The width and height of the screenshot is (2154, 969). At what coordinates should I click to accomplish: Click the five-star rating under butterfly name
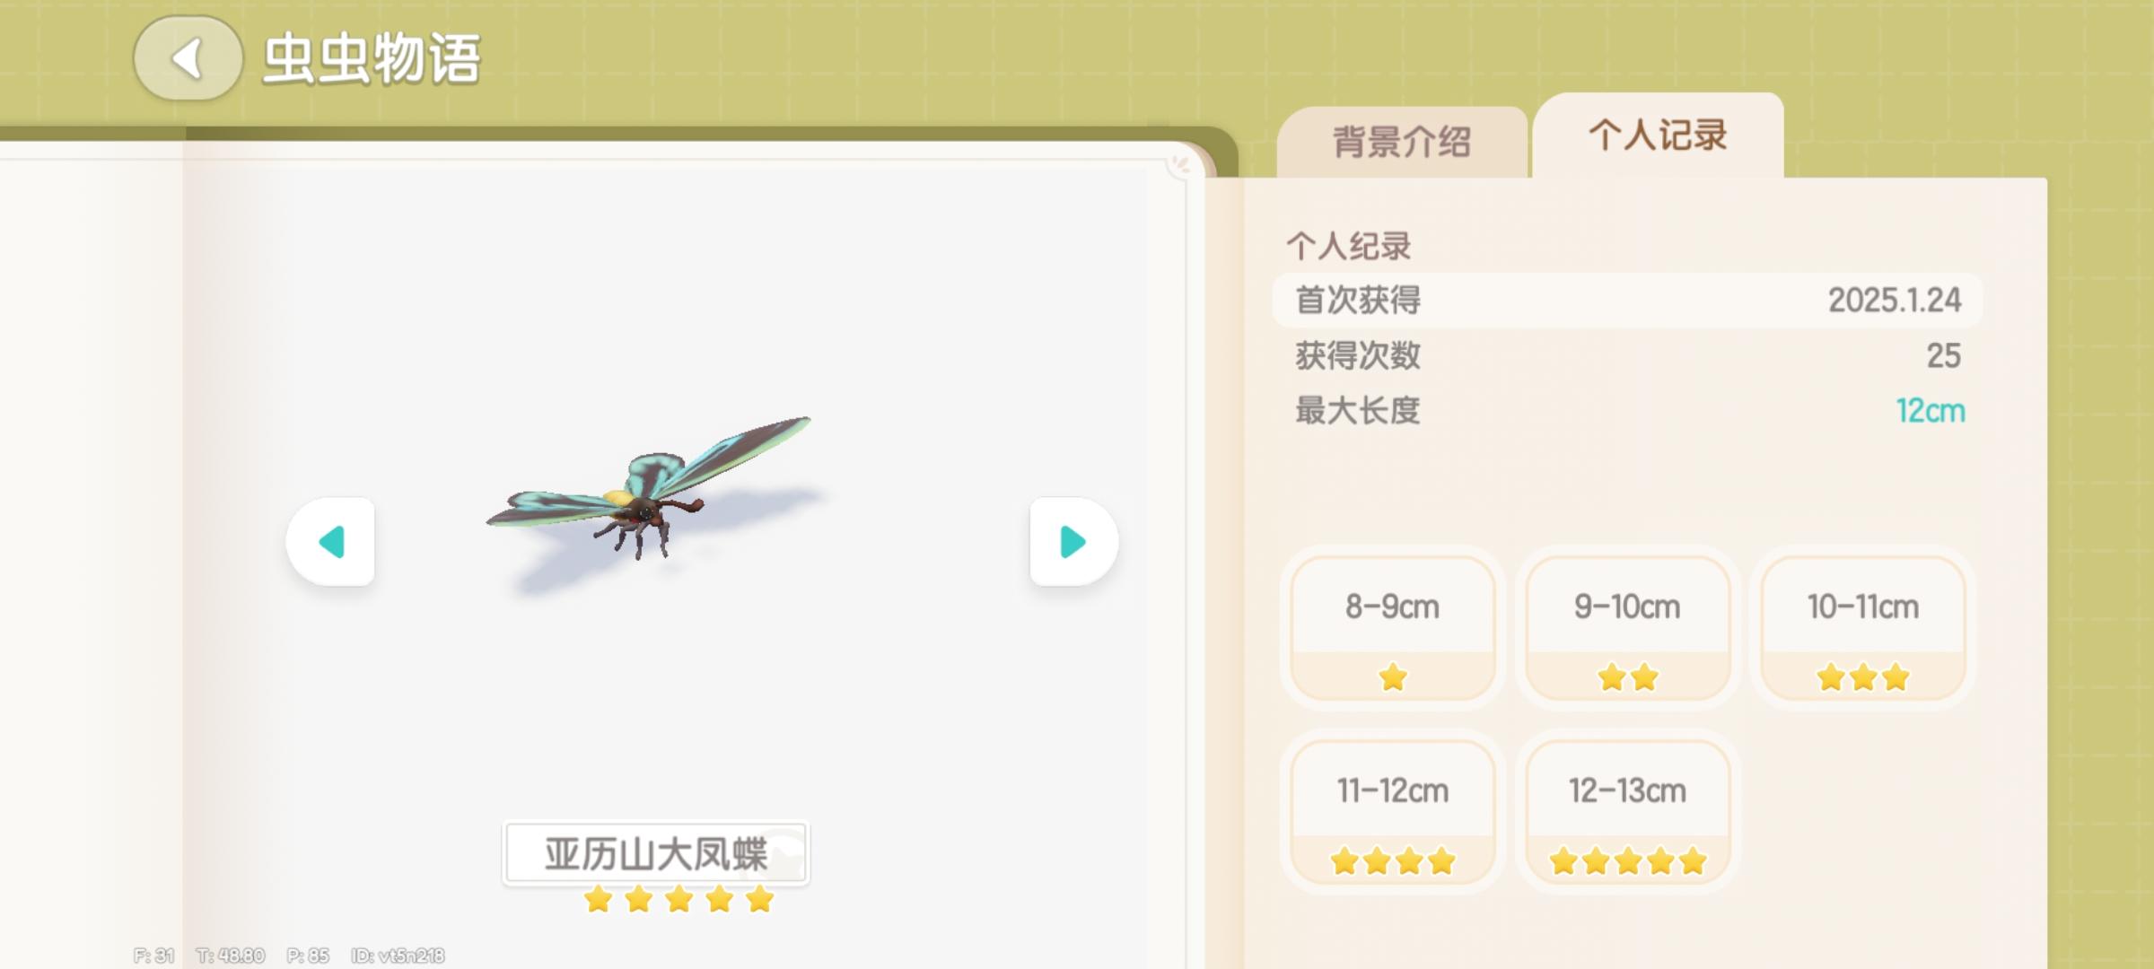pyautogui.click(x=679, y=898)
